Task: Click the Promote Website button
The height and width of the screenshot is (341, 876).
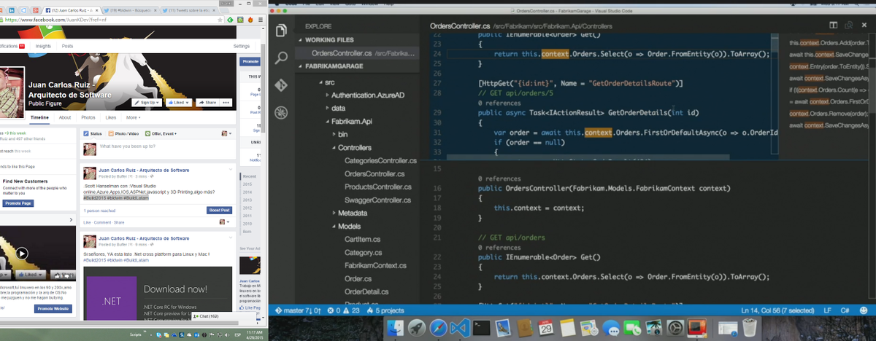Action: (x=53, y=309)
